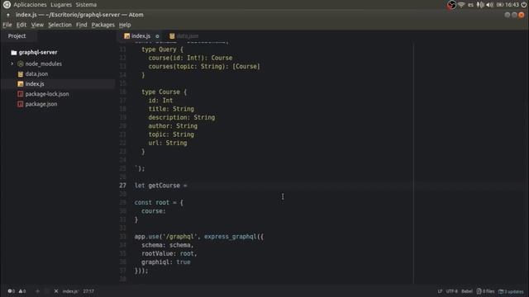
Task: Open the Sistema system menu
Action: 86,5
